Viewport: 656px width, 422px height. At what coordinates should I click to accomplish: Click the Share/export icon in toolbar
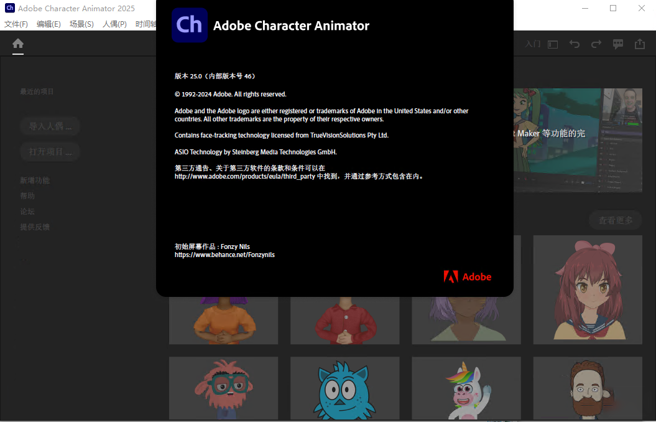point(640,44)
